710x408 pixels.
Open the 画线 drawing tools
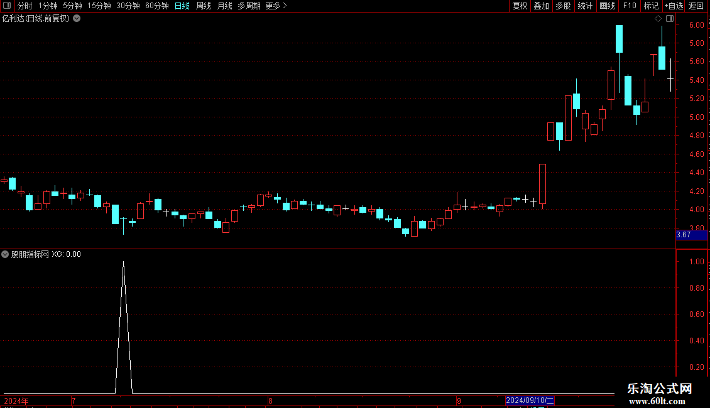607,6
